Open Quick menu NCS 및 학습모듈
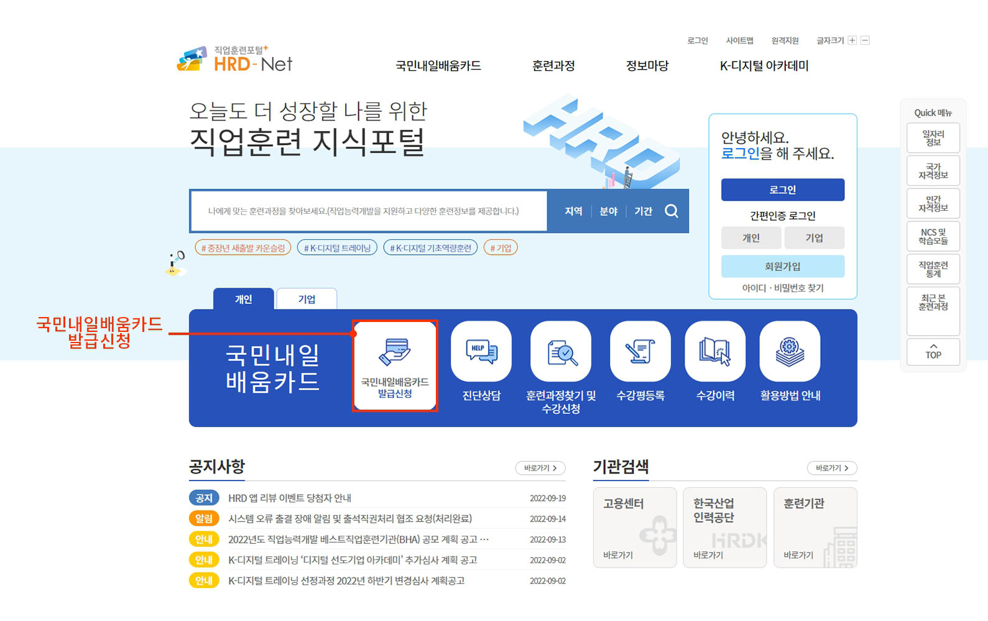The width and height of the screenshot is (988, 621). point(933,236)
